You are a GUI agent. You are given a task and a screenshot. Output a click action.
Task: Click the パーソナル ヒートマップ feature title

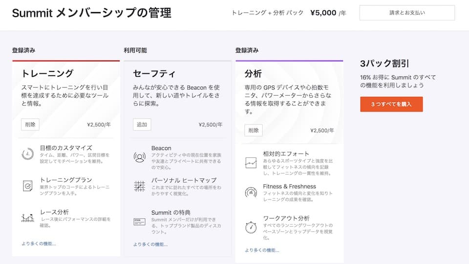[184, 180]
